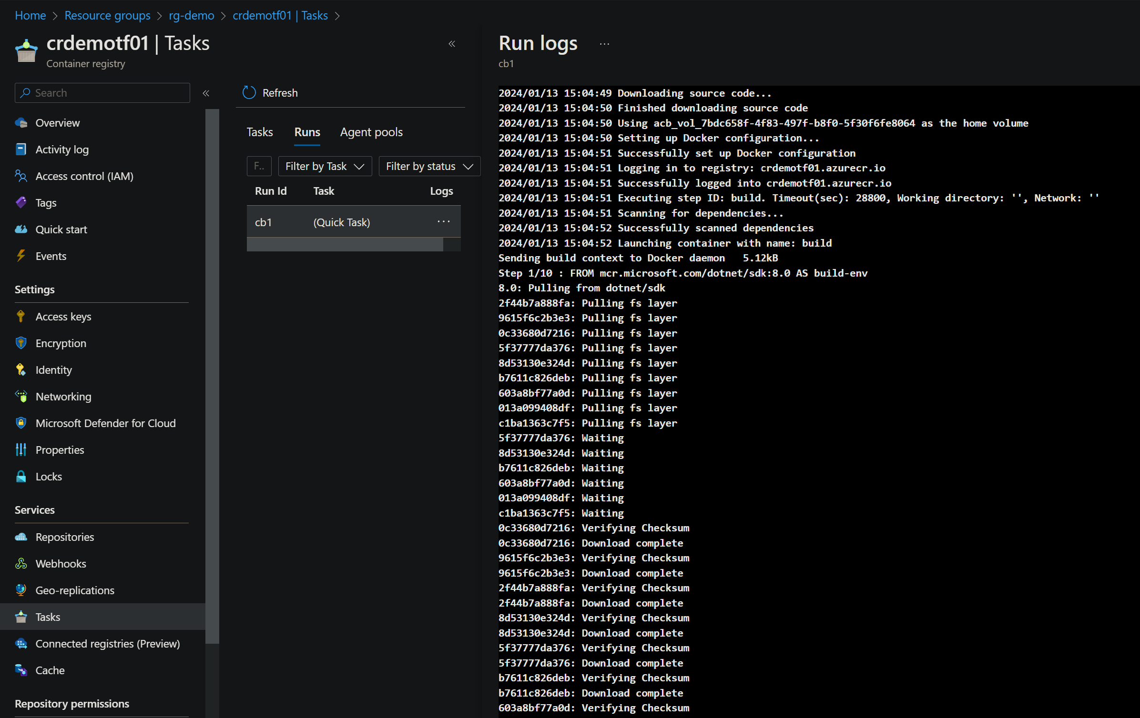The image size is (1140, 718).
Task: Switch to the Tasks tab
Action: pyautogui.click(x=260, y=132)
